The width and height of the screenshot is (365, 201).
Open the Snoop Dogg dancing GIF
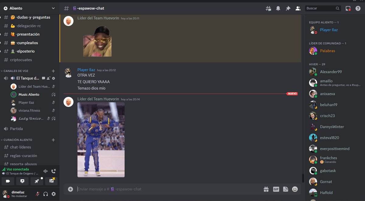click(101, 140)
